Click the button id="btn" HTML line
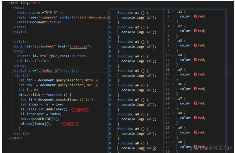 coord(52,56)
